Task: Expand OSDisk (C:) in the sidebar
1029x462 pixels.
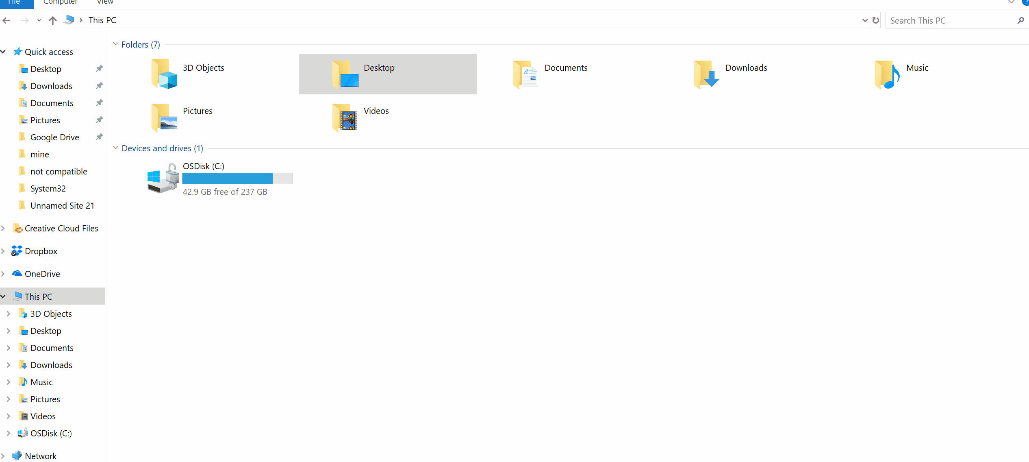Action: point(9,433)
